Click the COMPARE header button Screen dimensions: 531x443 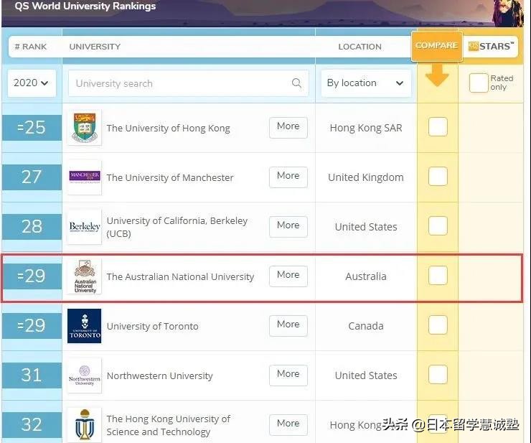click(436, 46)
